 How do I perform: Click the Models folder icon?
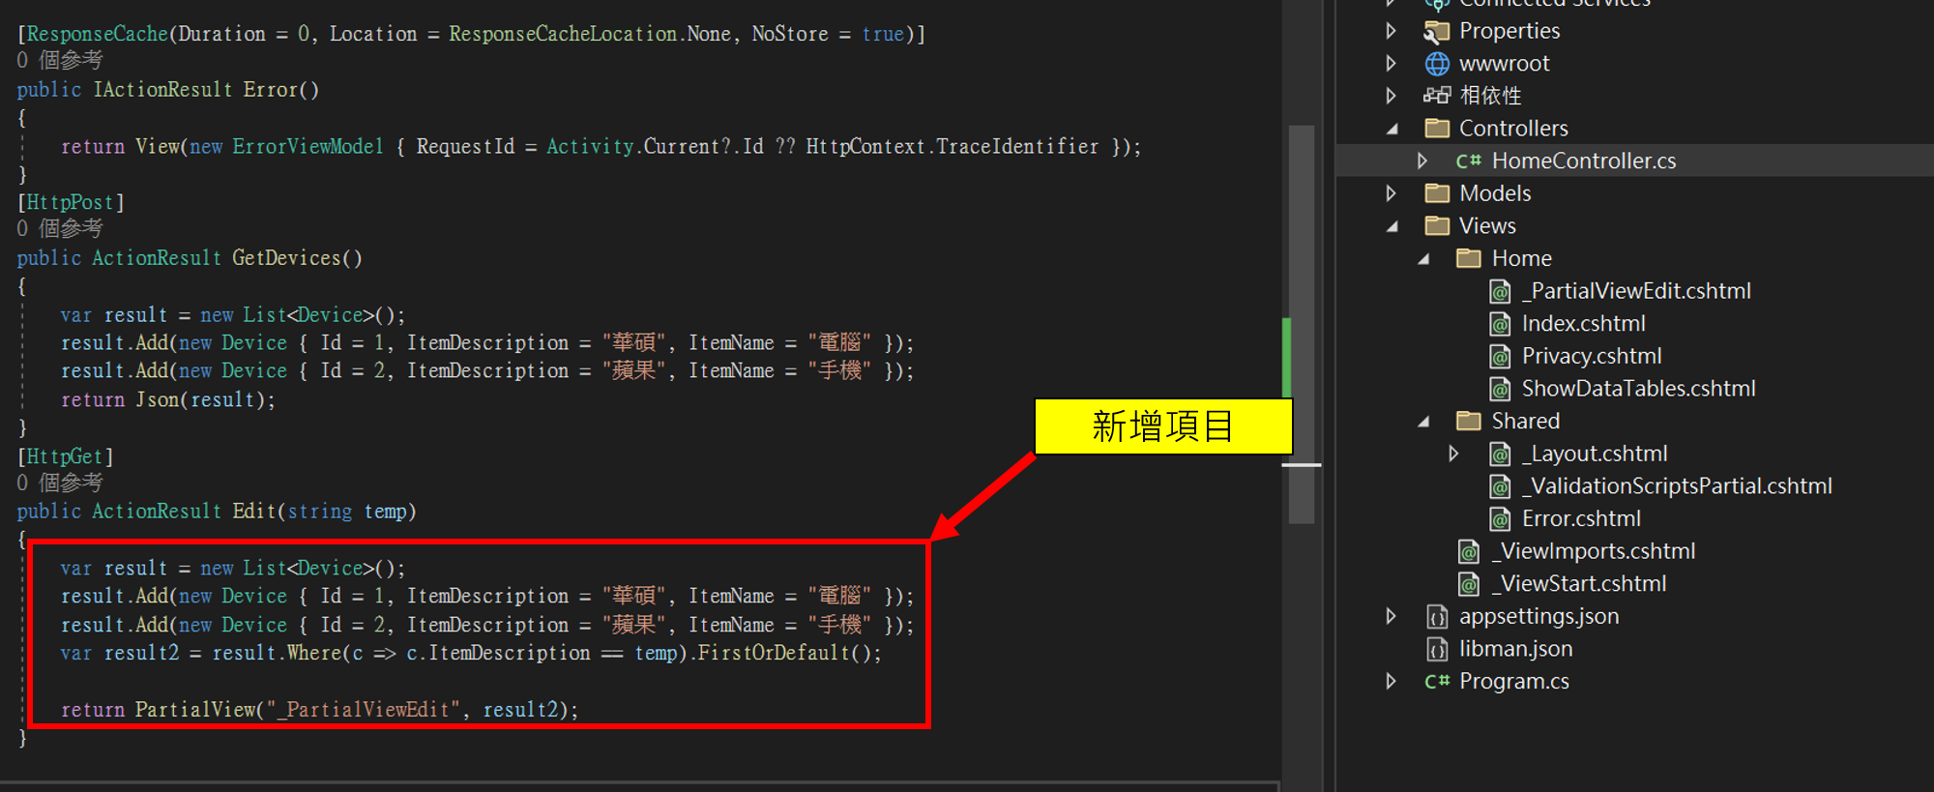pyautogui.click(x=1437, y=193)
